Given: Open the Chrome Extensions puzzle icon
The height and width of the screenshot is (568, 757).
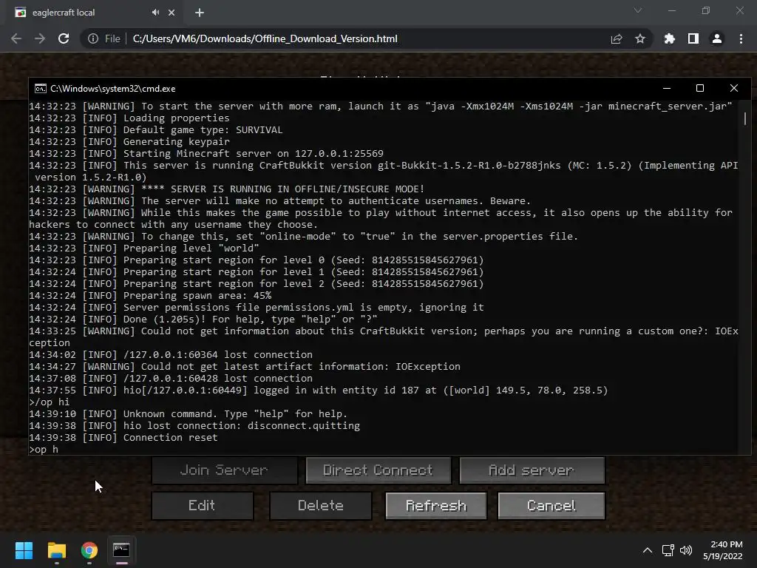Looking at the screenshot, I should pos(670,38).
